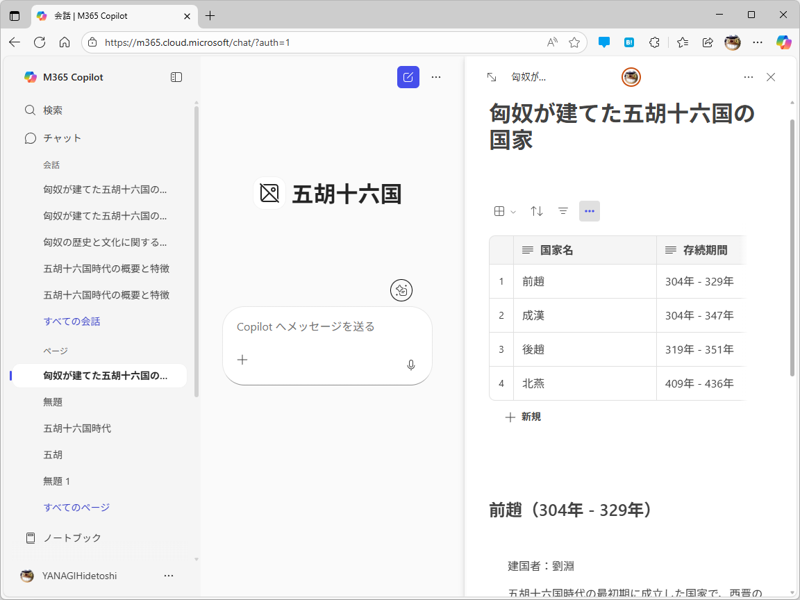Image resolution: width=800 pixels, height=600 pixels.
Task: Start a new chat with the compose icon
Action: click(408, 77)
